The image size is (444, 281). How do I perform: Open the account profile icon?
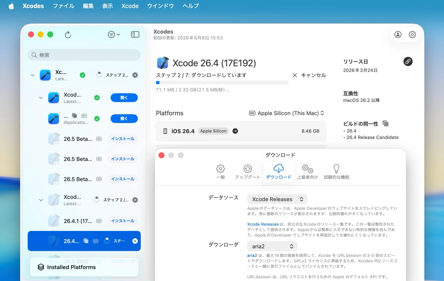pyautogui.click(x=398, y=34)
